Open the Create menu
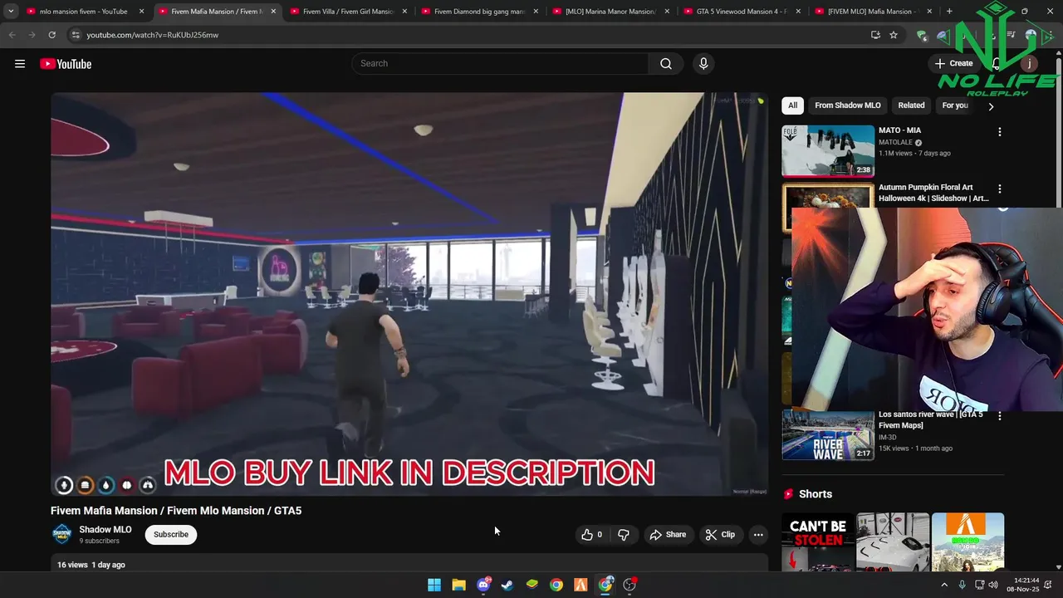The height and width of the screenshot is (598, 1063). 953,64
